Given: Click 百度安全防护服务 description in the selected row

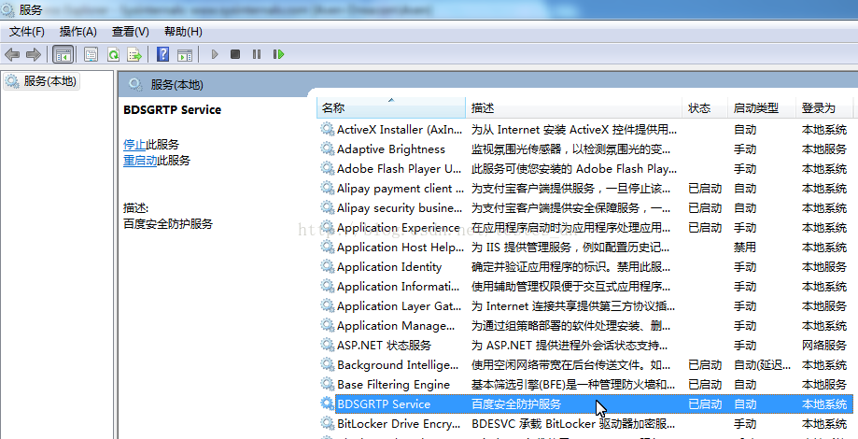Looking at the screenshot, I should (x=516, y=404).
